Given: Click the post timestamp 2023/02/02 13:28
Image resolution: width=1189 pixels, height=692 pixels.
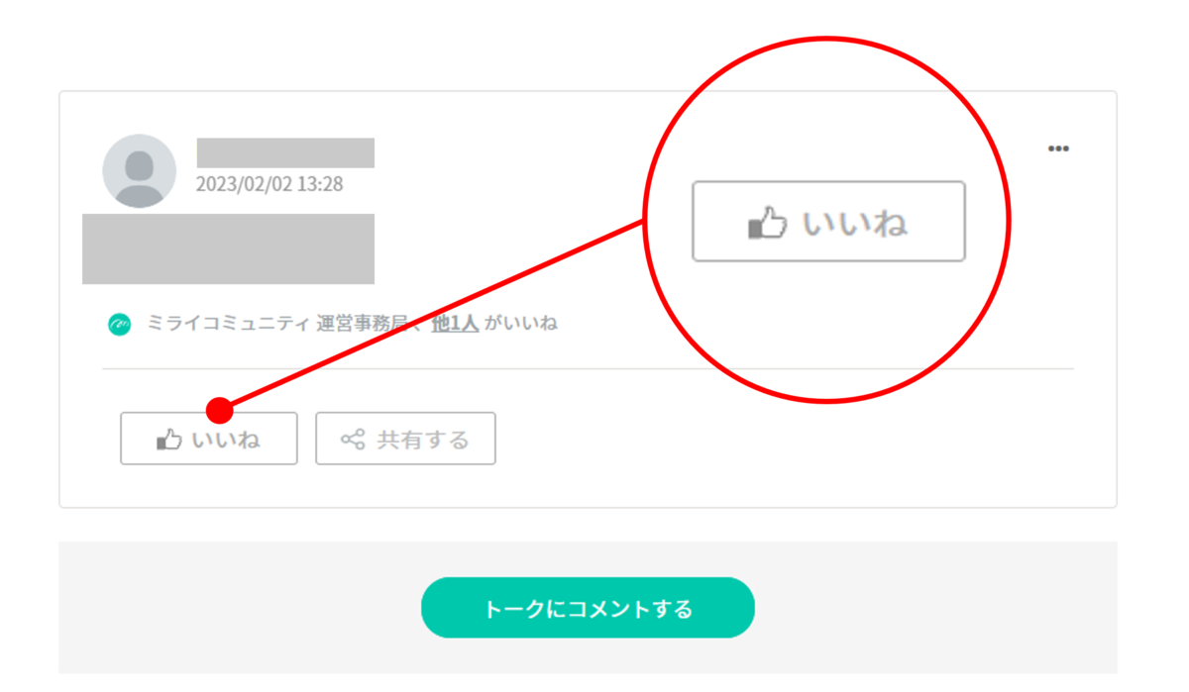Looking at the screenshot, I should (x=270, y=184).
